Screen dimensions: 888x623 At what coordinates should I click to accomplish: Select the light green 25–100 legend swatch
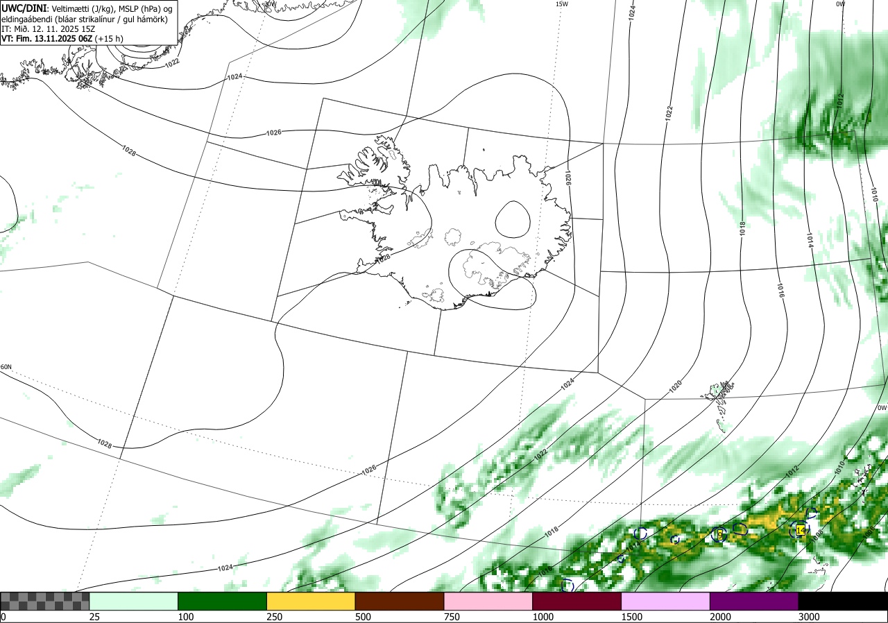click(x=134, y=601)
